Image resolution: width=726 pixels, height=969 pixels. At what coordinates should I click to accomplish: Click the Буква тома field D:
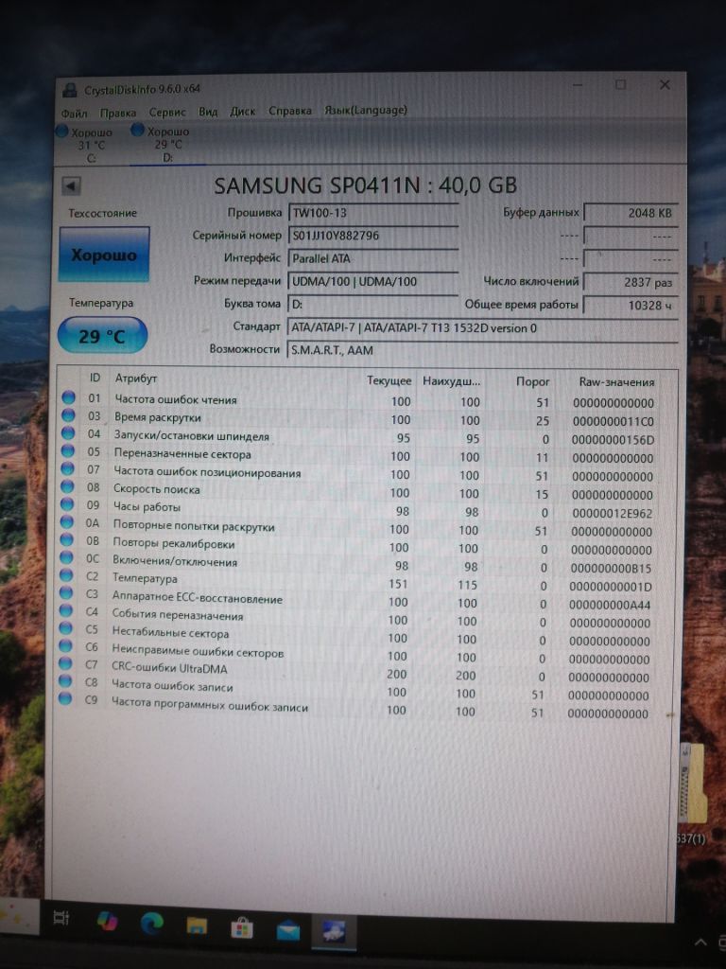pos(372,304)
